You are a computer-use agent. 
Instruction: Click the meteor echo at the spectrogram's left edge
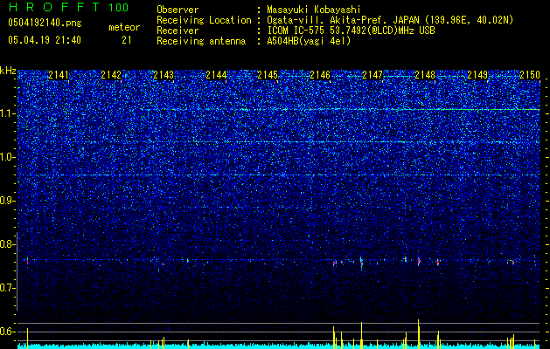(27, 260)
